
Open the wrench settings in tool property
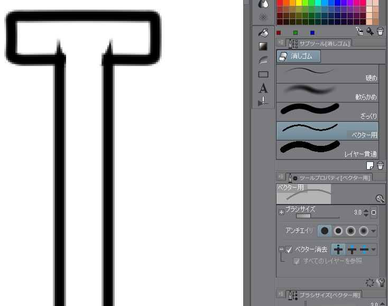(x=381, y=282)
